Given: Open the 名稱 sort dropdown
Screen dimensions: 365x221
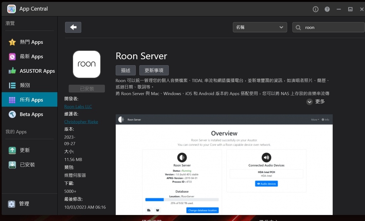Looking at the screenshot, I should (260, 27).
